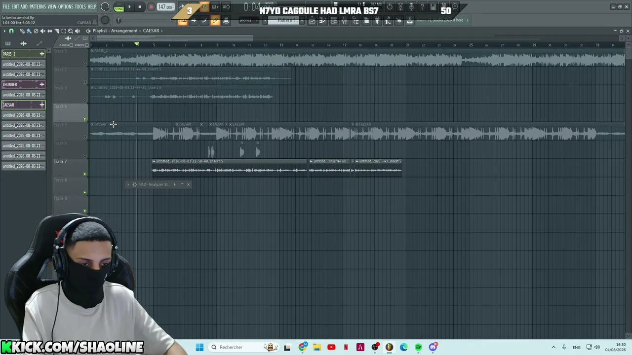Open the Windows Start menu
632x355 pixels.
[199, 347]
